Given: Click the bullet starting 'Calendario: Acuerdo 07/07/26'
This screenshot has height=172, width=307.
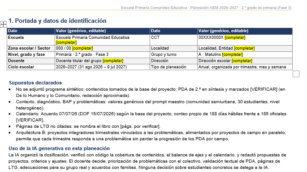Looking at the screenshot, I should click(151, 117).
